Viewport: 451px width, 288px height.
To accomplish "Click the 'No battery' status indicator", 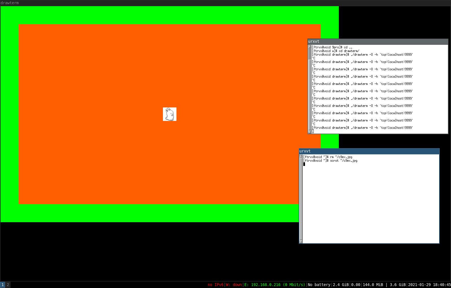I will pos(319,285).
